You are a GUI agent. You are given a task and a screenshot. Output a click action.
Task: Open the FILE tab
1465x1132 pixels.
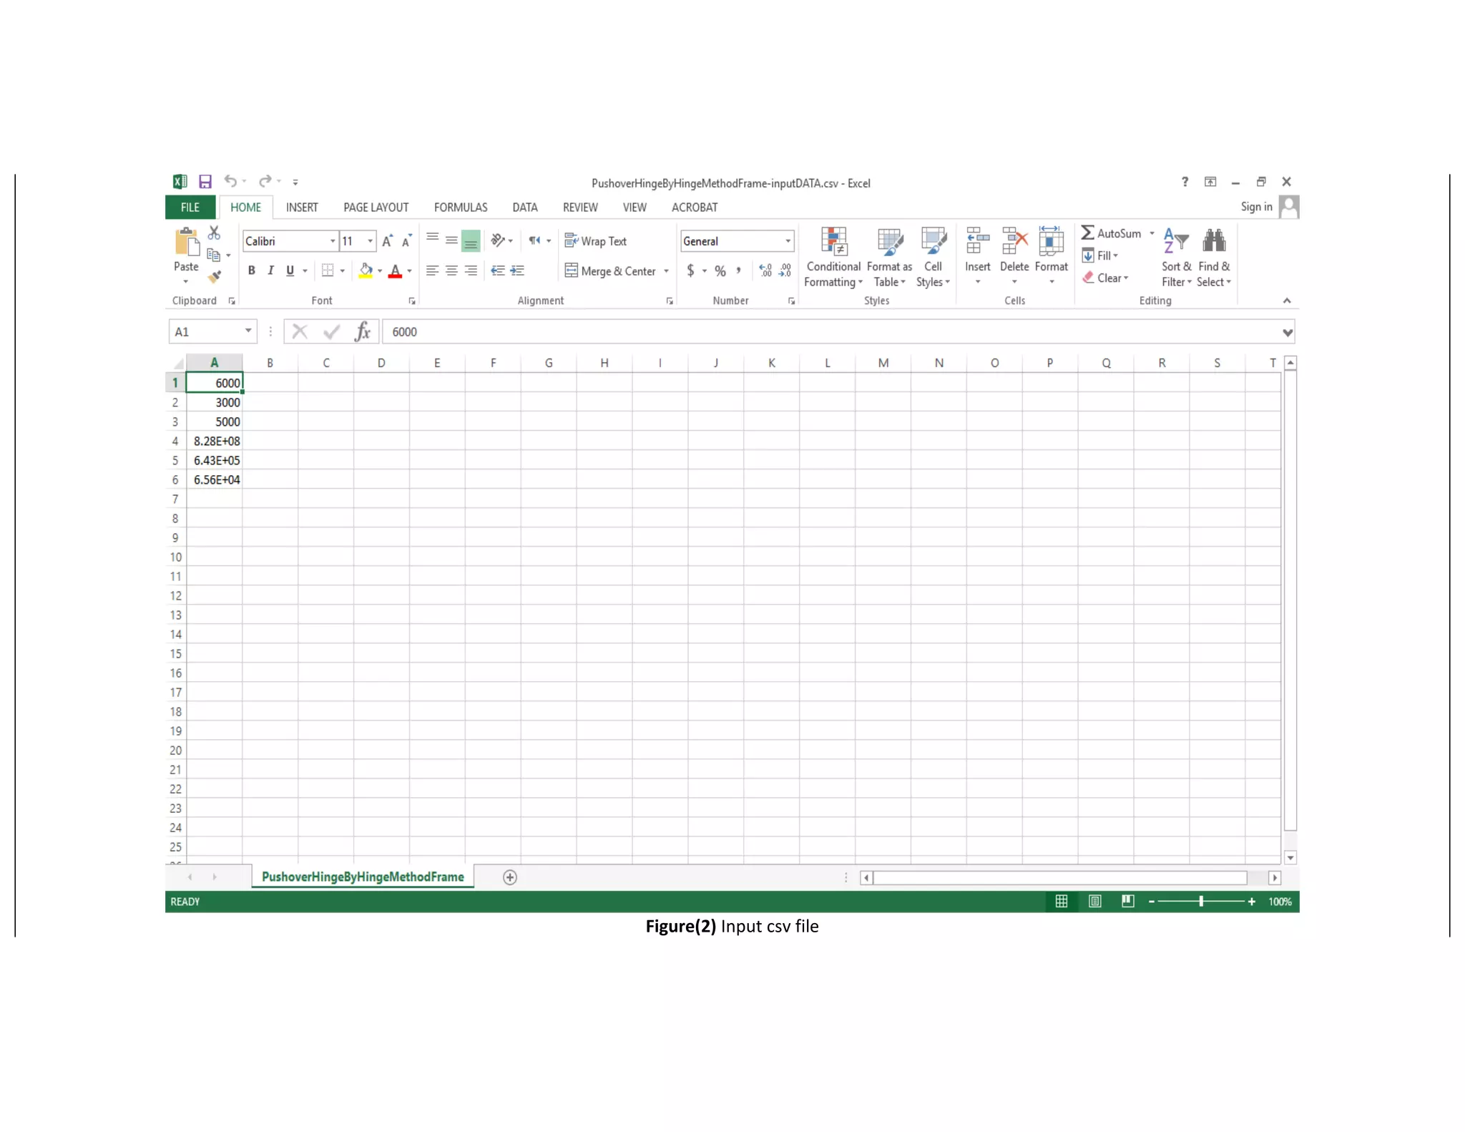[190, 208]
